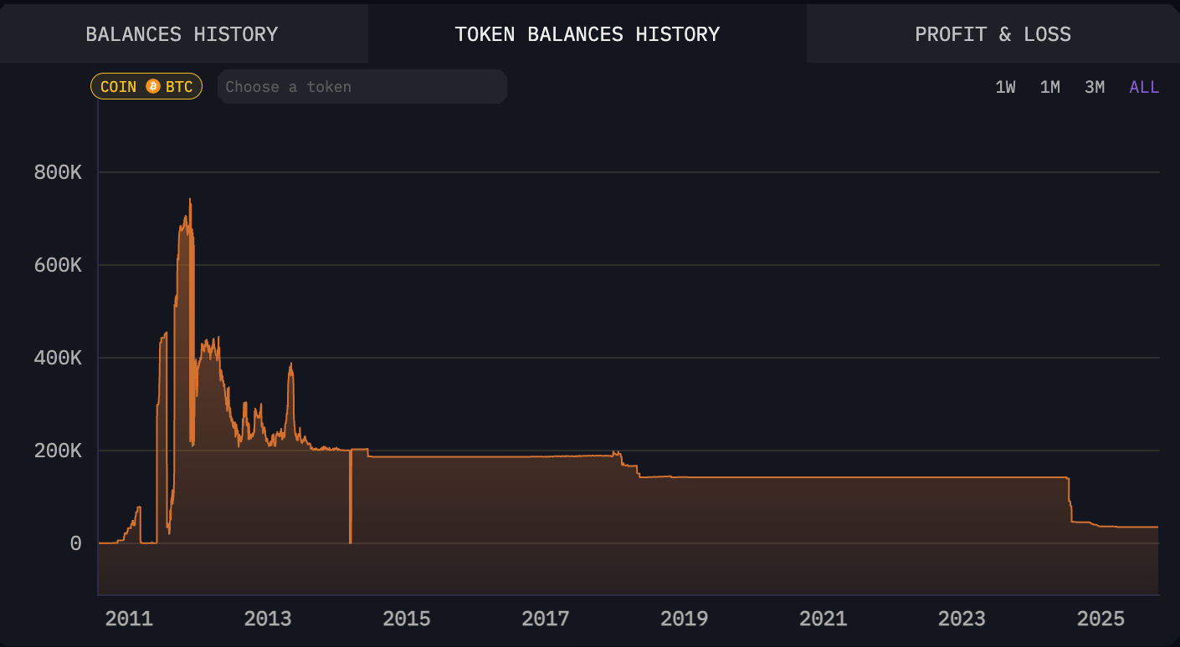Click the Bitcoin icon in the COIN/BTC pill
This screenshot has width=1180, height=647.
[x=152, y=86]
